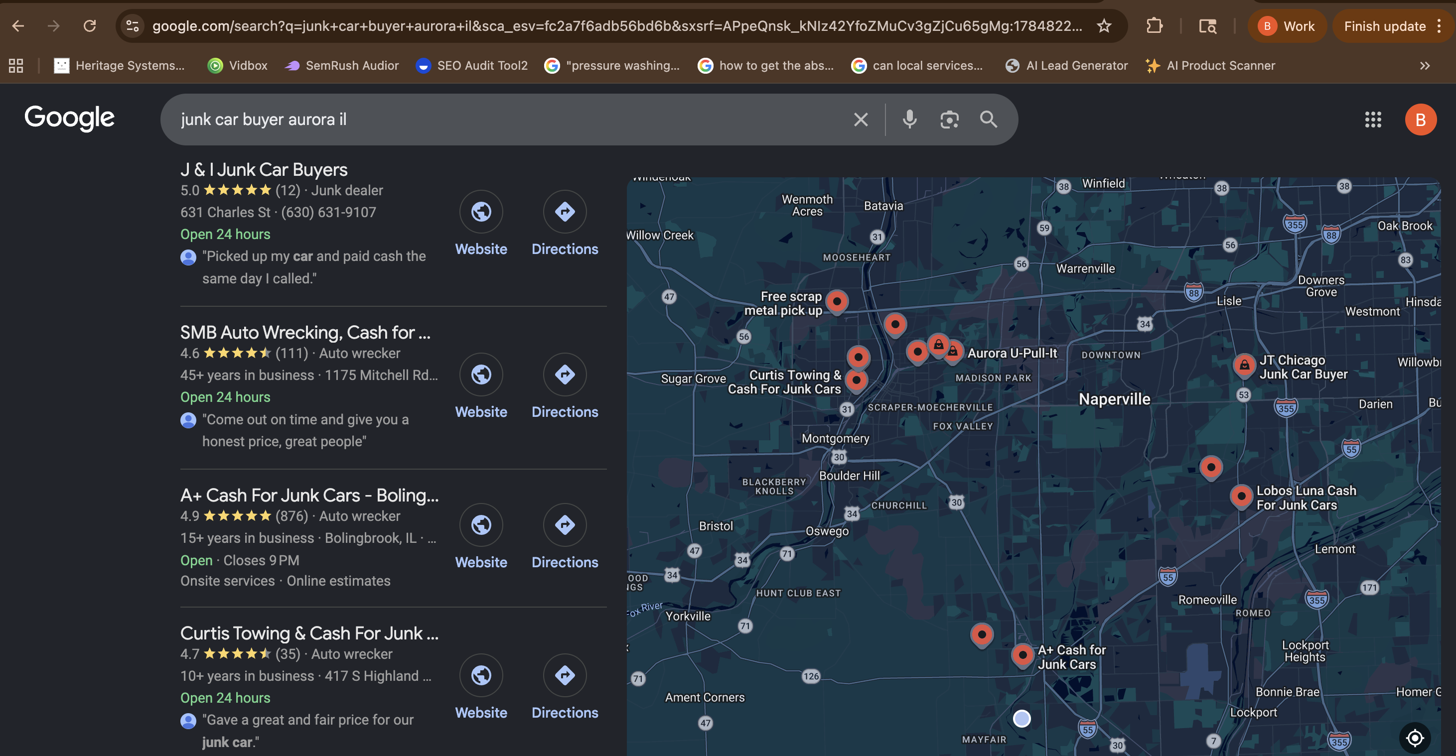Open the SEO Audit Tool2 bookmark
Image resolution: width=1456 pixels, height=756 pixels.
point(471,66)
